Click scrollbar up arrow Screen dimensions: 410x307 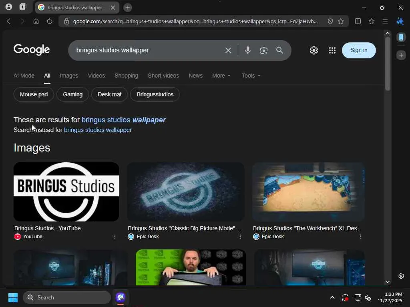point(388,34)
